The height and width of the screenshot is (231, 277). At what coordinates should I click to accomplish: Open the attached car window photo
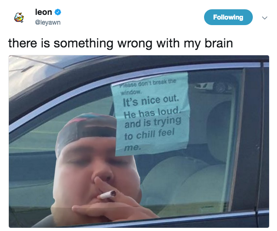tap(139, 141)
